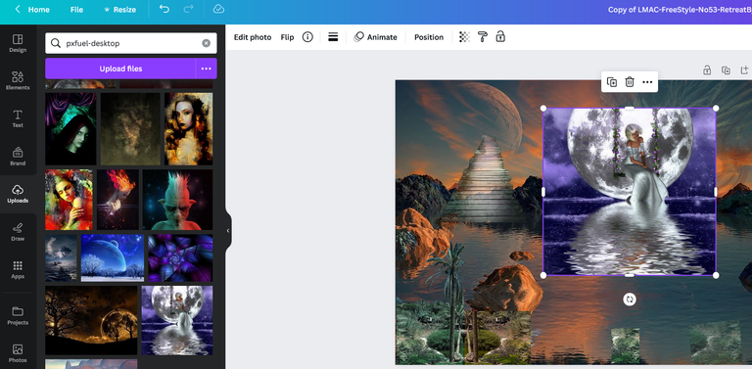
Task: Open the transparency checkerboard icon
Action: (464, 37)
